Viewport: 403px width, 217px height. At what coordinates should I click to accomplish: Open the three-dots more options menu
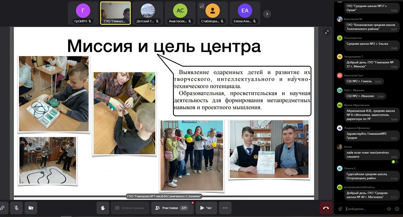coord(225,208)
